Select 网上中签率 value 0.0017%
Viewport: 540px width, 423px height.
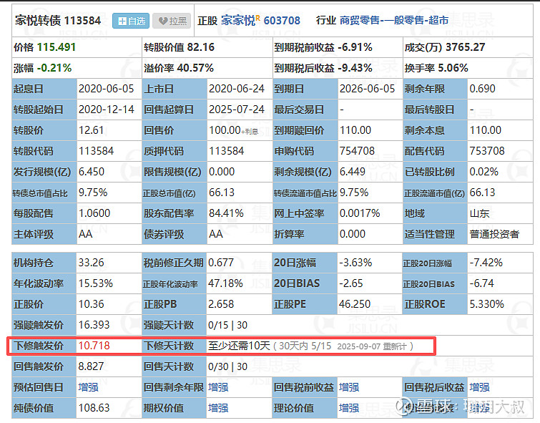pos(360,213)
